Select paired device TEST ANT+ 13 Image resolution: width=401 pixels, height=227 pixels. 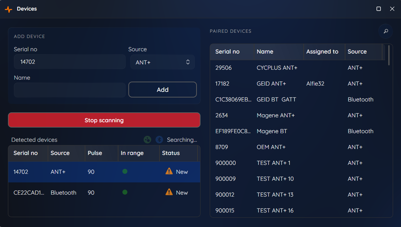(x=298, y=195)
